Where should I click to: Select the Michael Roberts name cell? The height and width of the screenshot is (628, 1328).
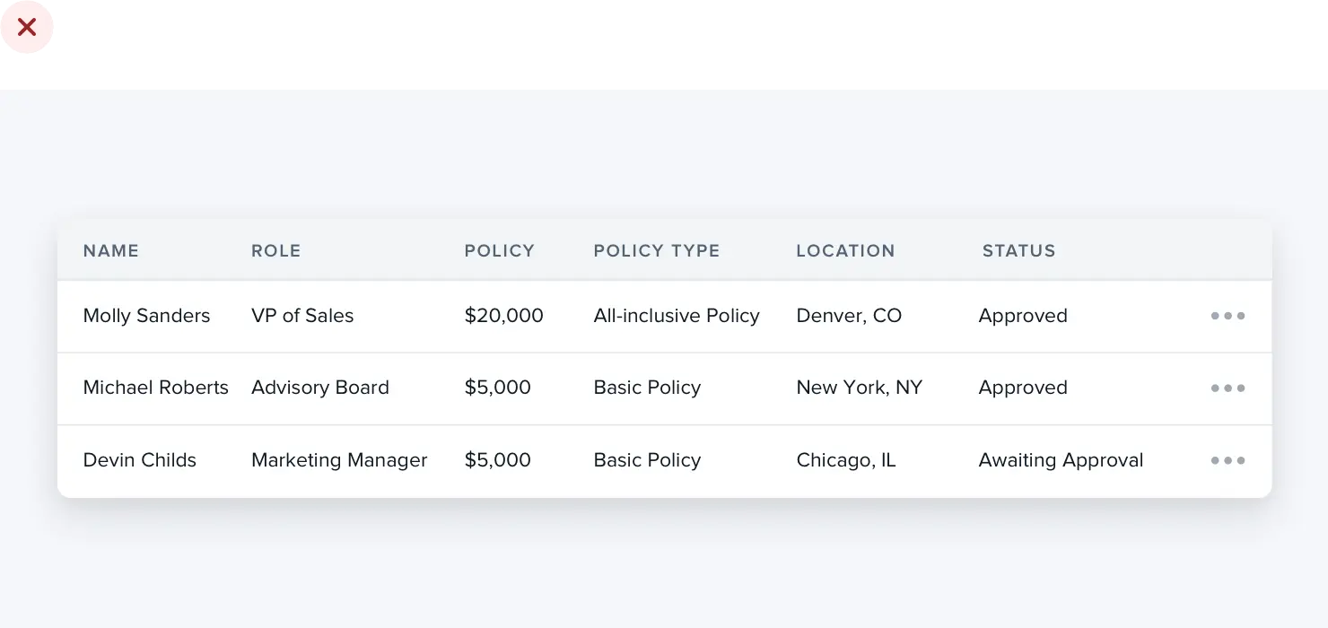coord(155,388)
